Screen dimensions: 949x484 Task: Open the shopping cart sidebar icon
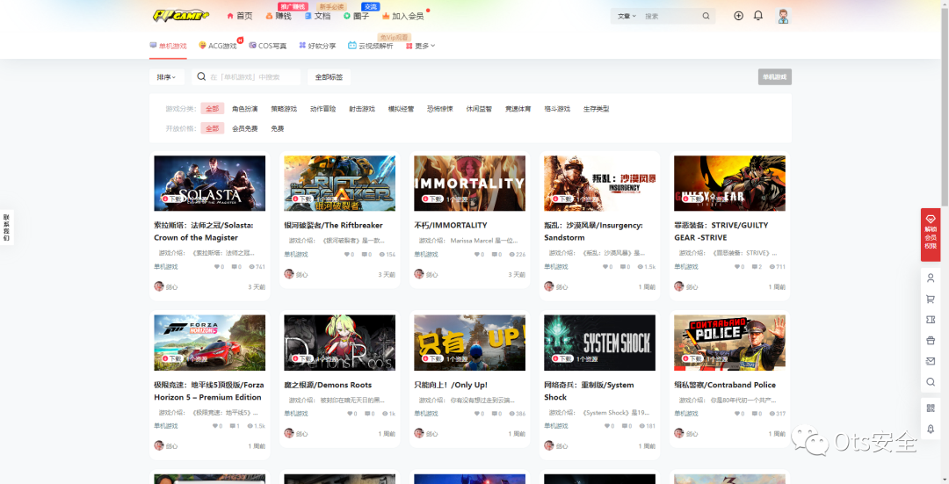click(931, 299)
